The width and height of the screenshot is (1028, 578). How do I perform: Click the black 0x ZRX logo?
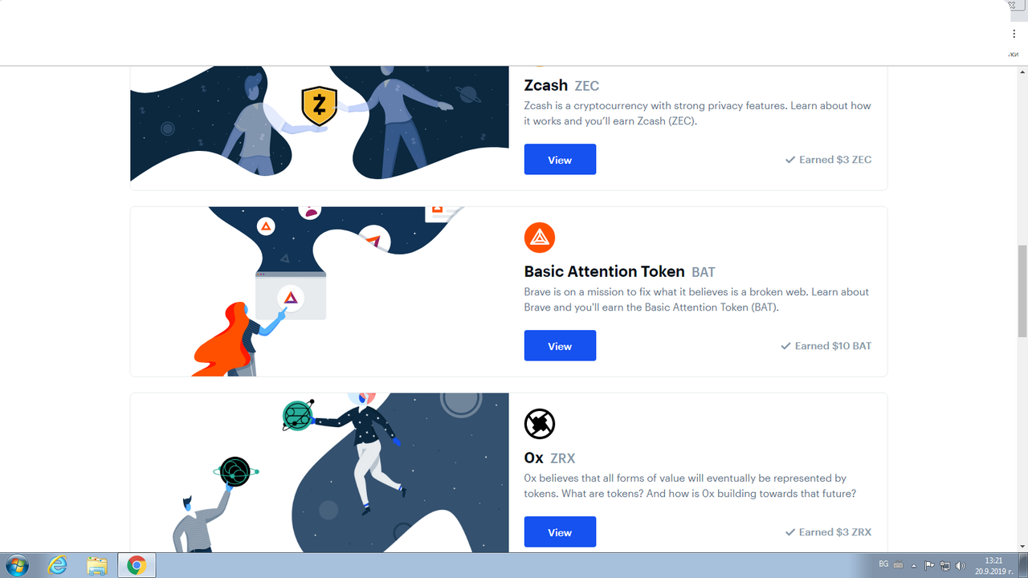[540, 424]
